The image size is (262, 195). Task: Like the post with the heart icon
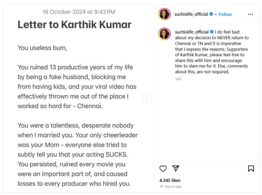[163, 168]
